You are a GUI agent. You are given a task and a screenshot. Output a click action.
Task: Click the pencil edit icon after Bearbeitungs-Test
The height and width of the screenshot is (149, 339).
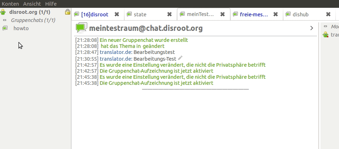coord(180,58)
